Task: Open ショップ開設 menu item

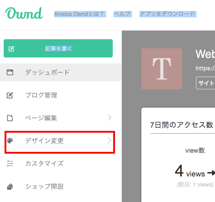Action: pos(60,186)
